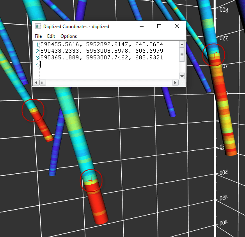The width and height of the screenshot is (245, 237).
Task: Place cursor in the coordinate line starting 590455.5616
Action: [101, 45]
